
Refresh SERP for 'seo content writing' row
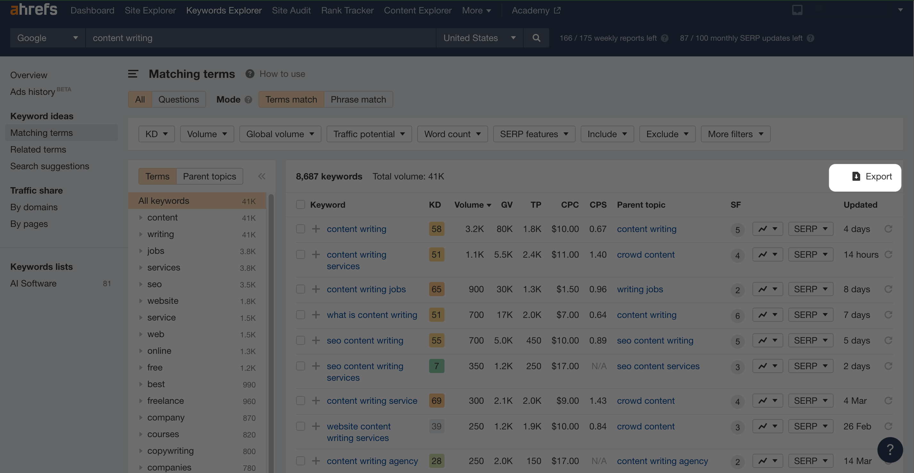(888, 340)
